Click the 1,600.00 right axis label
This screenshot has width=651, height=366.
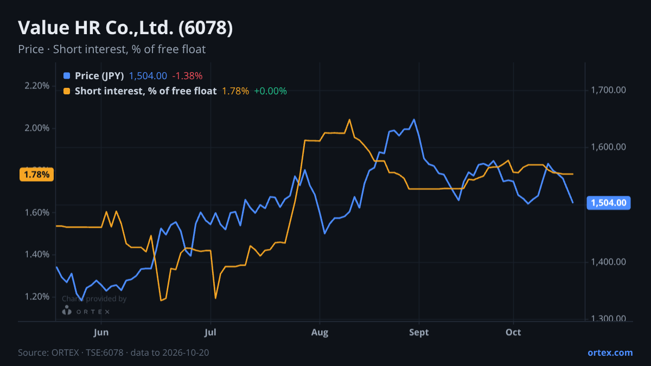[609, 147]
